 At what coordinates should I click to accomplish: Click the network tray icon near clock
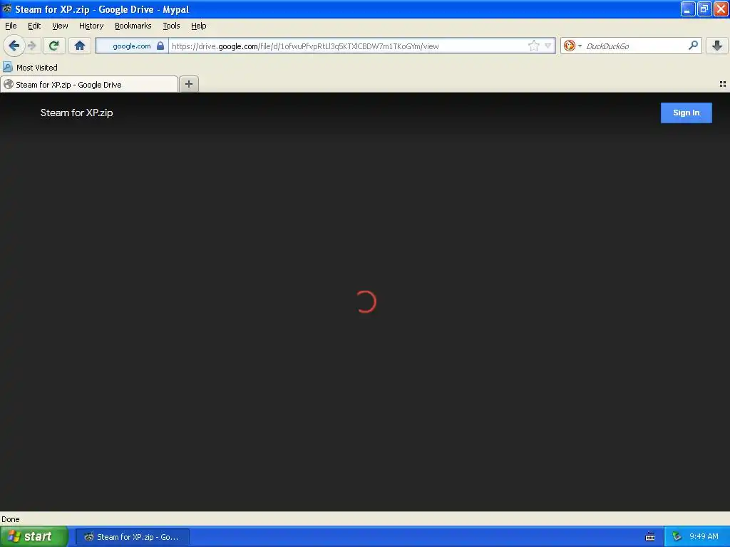tap(677, 537)
